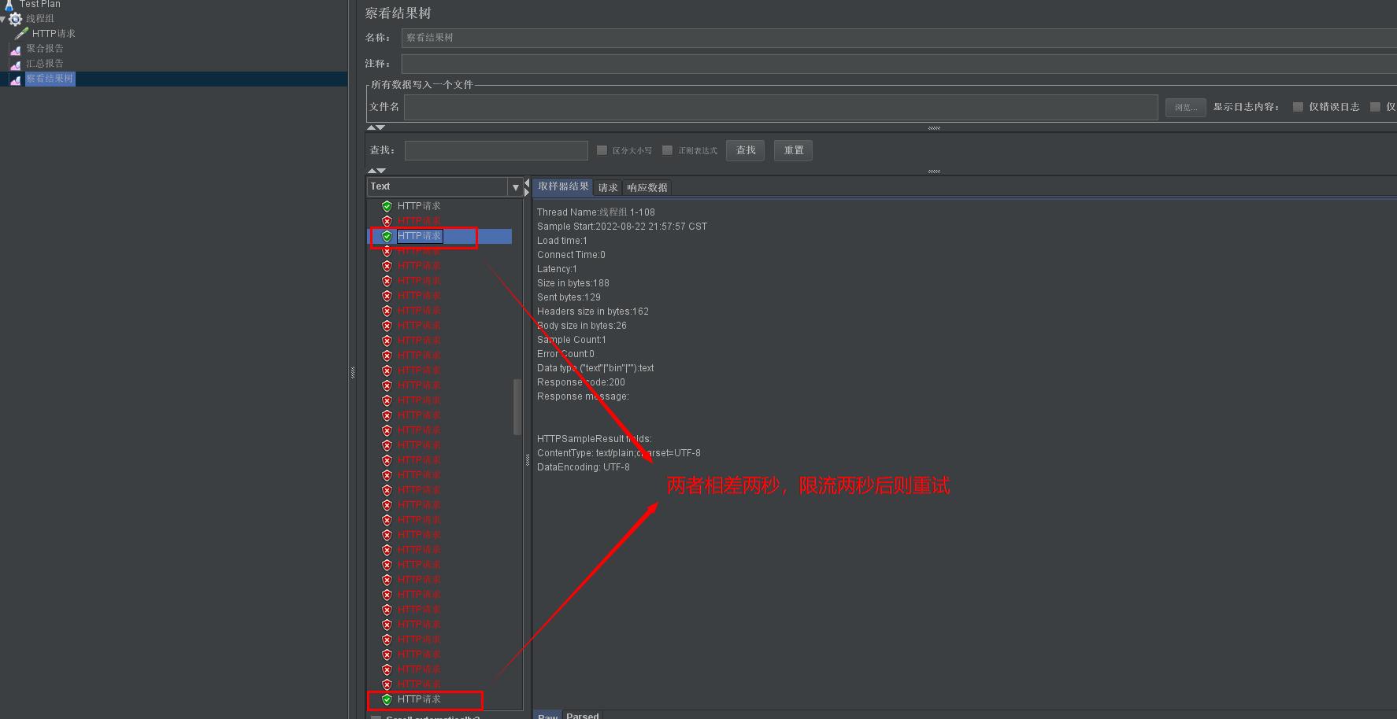Click the 'Sent bytes:129' line
The image size is (1397, 719).
click(x=569, y=297)
